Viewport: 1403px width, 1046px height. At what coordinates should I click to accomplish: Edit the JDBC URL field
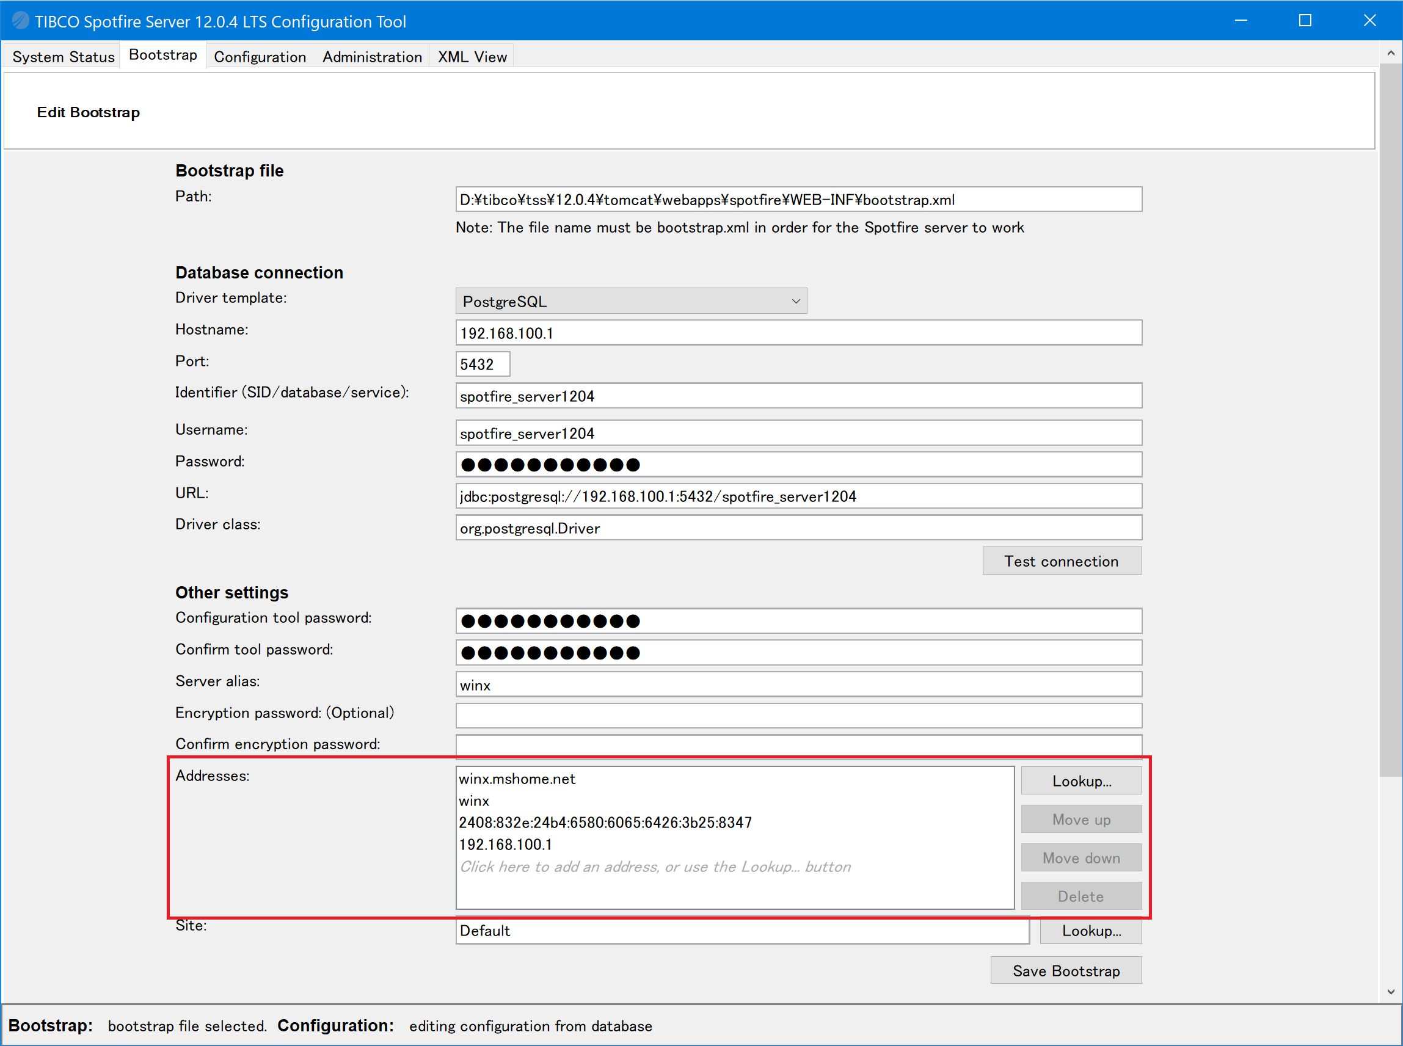(798, 496)
